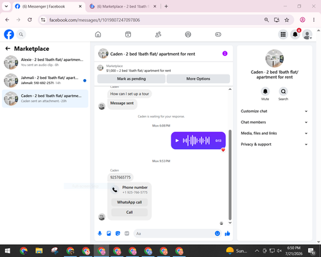Image resolution: width=321 pixels, height=257 pixels.
Task: Open notifications bell with badge
Action: (295, 34)
